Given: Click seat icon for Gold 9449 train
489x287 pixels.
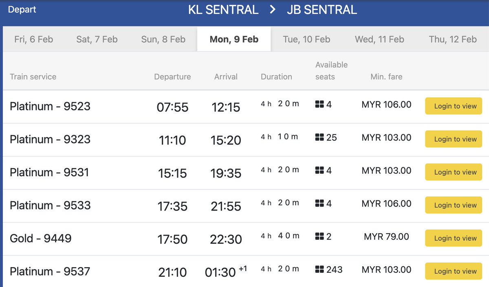Looking at the screenshot, I should pyautogui.click(x=319, y=237).
